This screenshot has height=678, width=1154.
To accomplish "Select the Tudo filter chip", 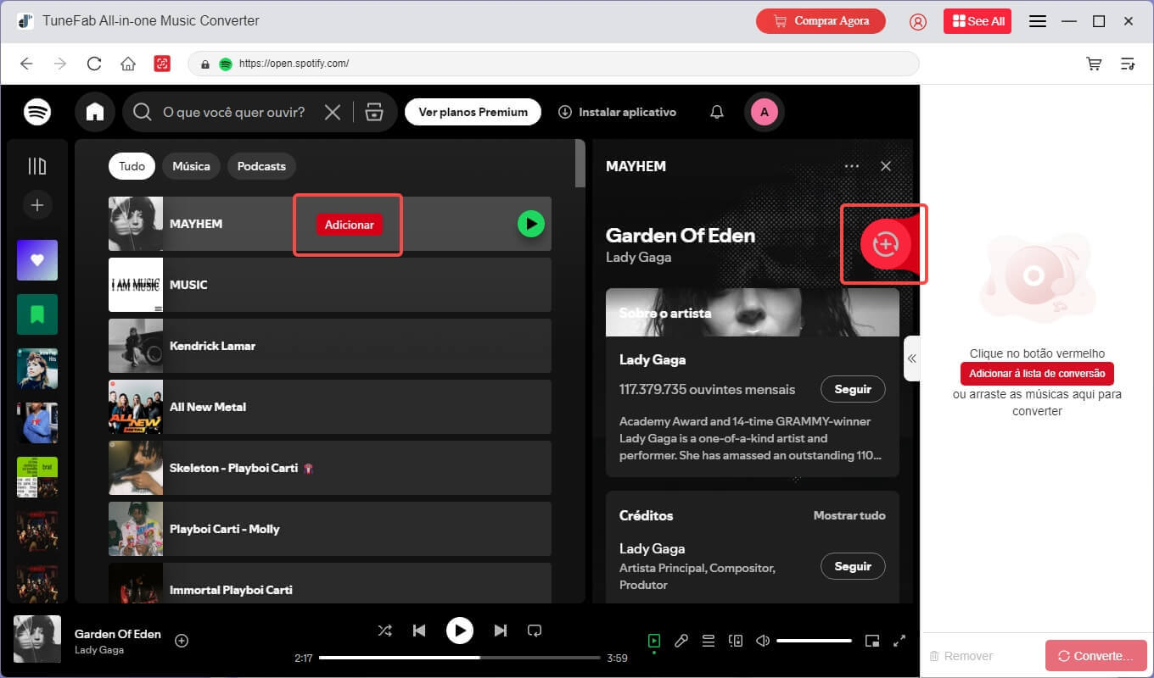I will tap(132, 166).
